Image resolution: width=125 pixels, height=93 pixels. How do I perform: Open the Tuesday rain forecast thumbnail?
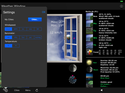click(x=89, y=30)
